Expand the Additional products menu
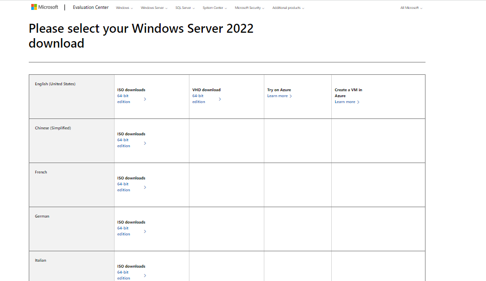 point(288,8)
